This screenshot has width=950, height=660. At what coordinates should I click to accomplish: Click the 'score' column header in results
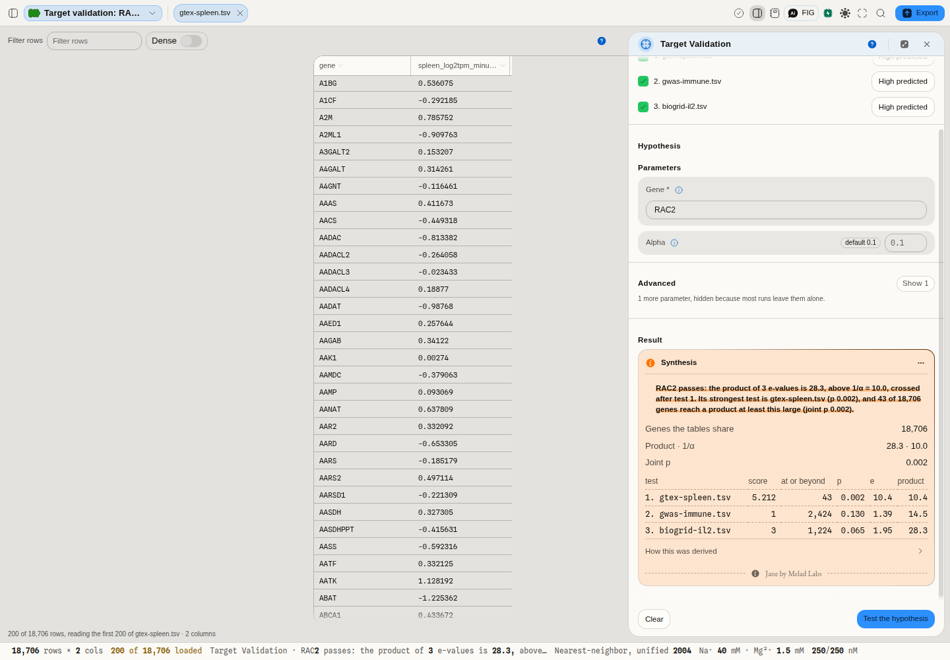[757, 481]
